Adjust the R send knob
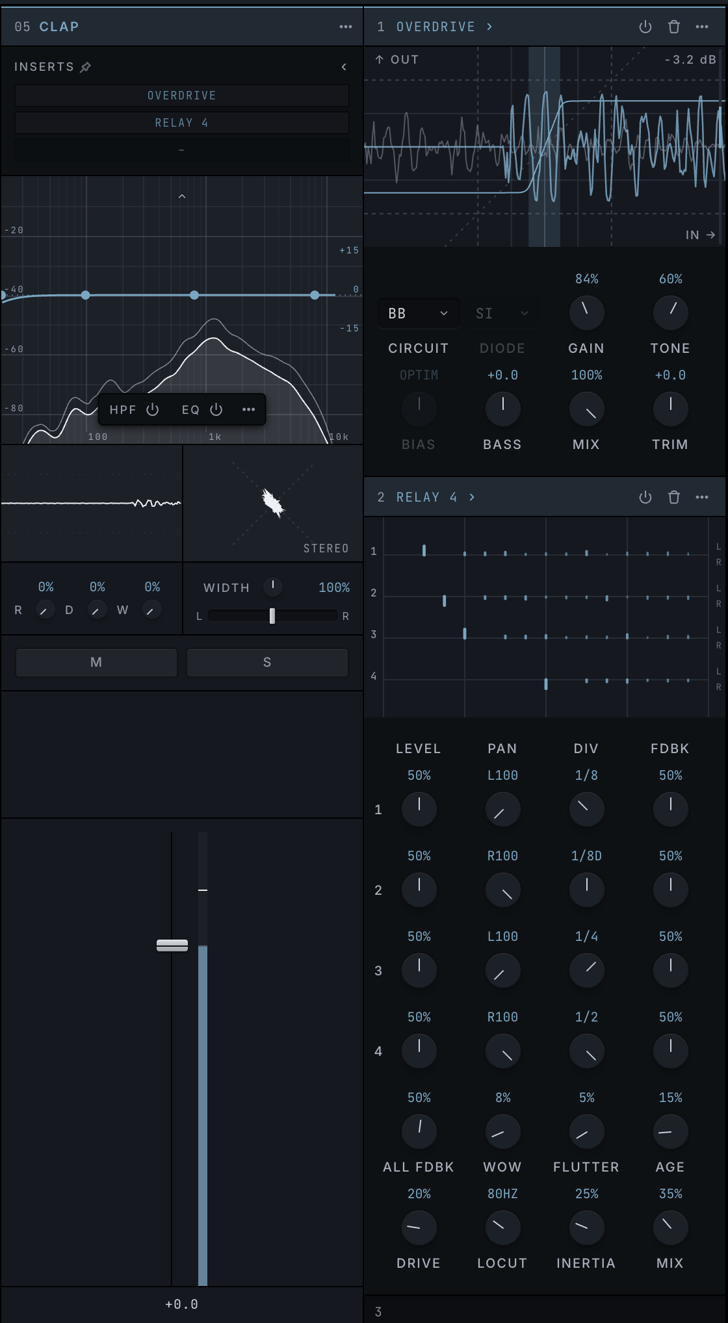728x1323 pixels. click(x=45, y=610)
